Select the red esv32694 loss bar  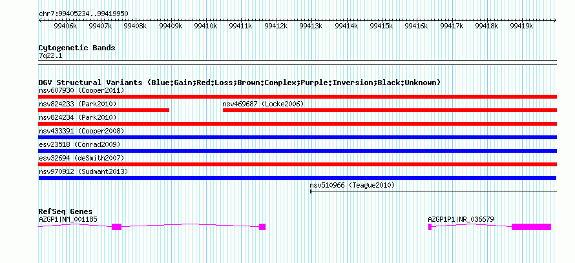(298, 164)
